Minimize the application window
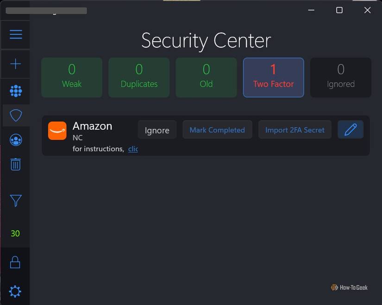 pos(311,10)
